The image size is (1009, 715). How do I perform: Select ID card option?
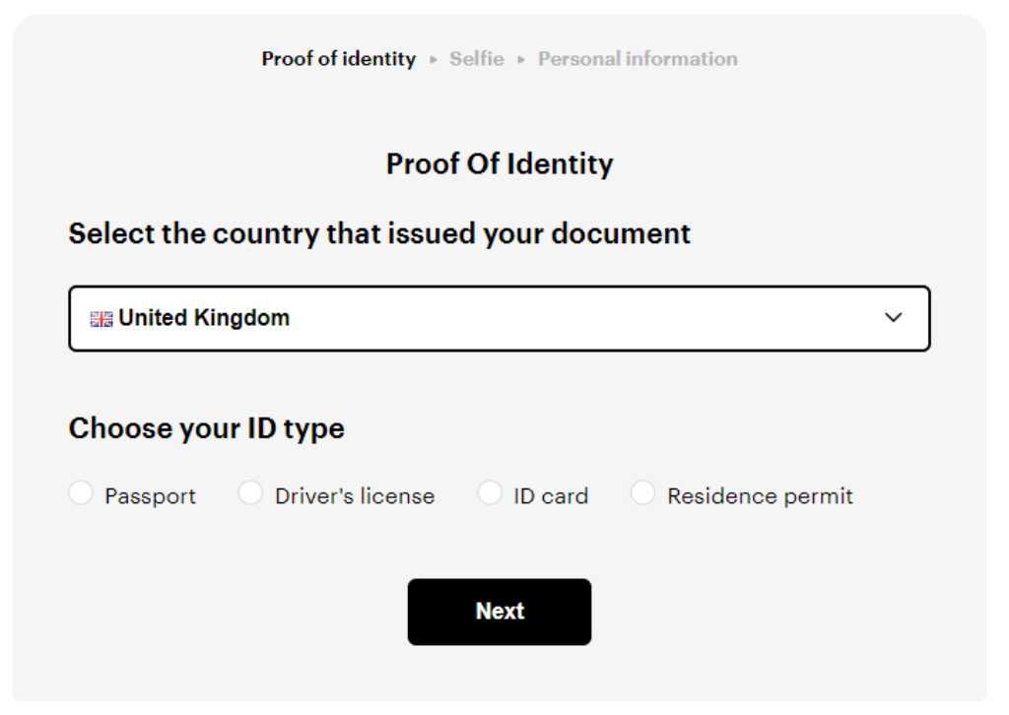[x=489, y=493]
